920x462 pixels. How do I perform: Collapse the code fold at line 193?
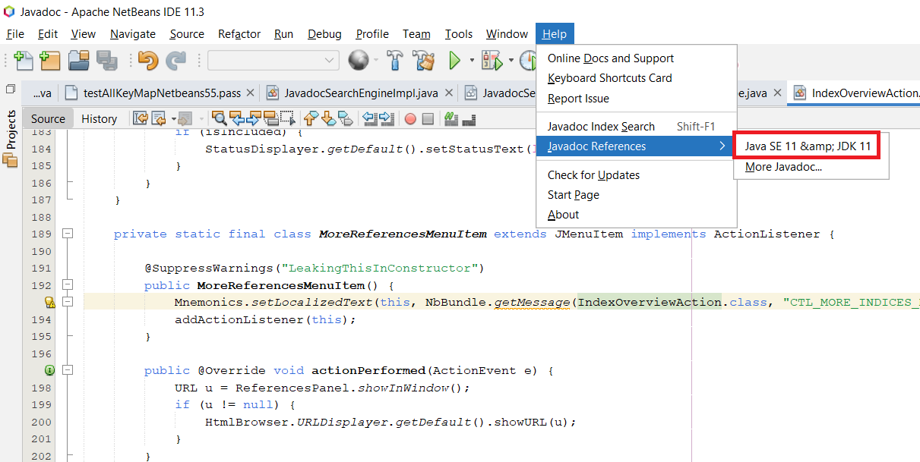click(68, 302)
